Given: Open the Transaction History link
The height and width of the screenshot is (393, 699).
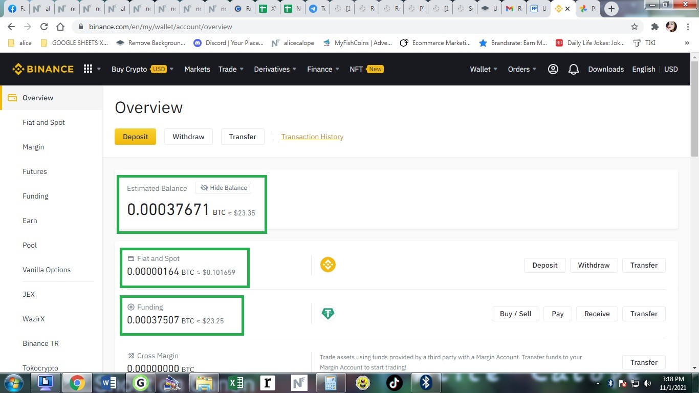Looking at the screenshot, I should pyautogui.click(x=312, y=137).
